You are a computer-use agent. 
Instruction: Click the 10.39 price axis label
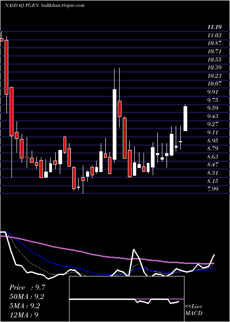click(214, 68)
